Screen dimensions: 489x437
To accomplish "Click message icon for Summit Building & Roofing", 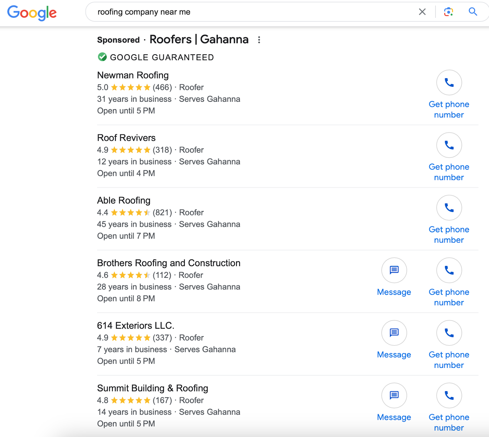I will pyautogui.click(x=394, y=395).
